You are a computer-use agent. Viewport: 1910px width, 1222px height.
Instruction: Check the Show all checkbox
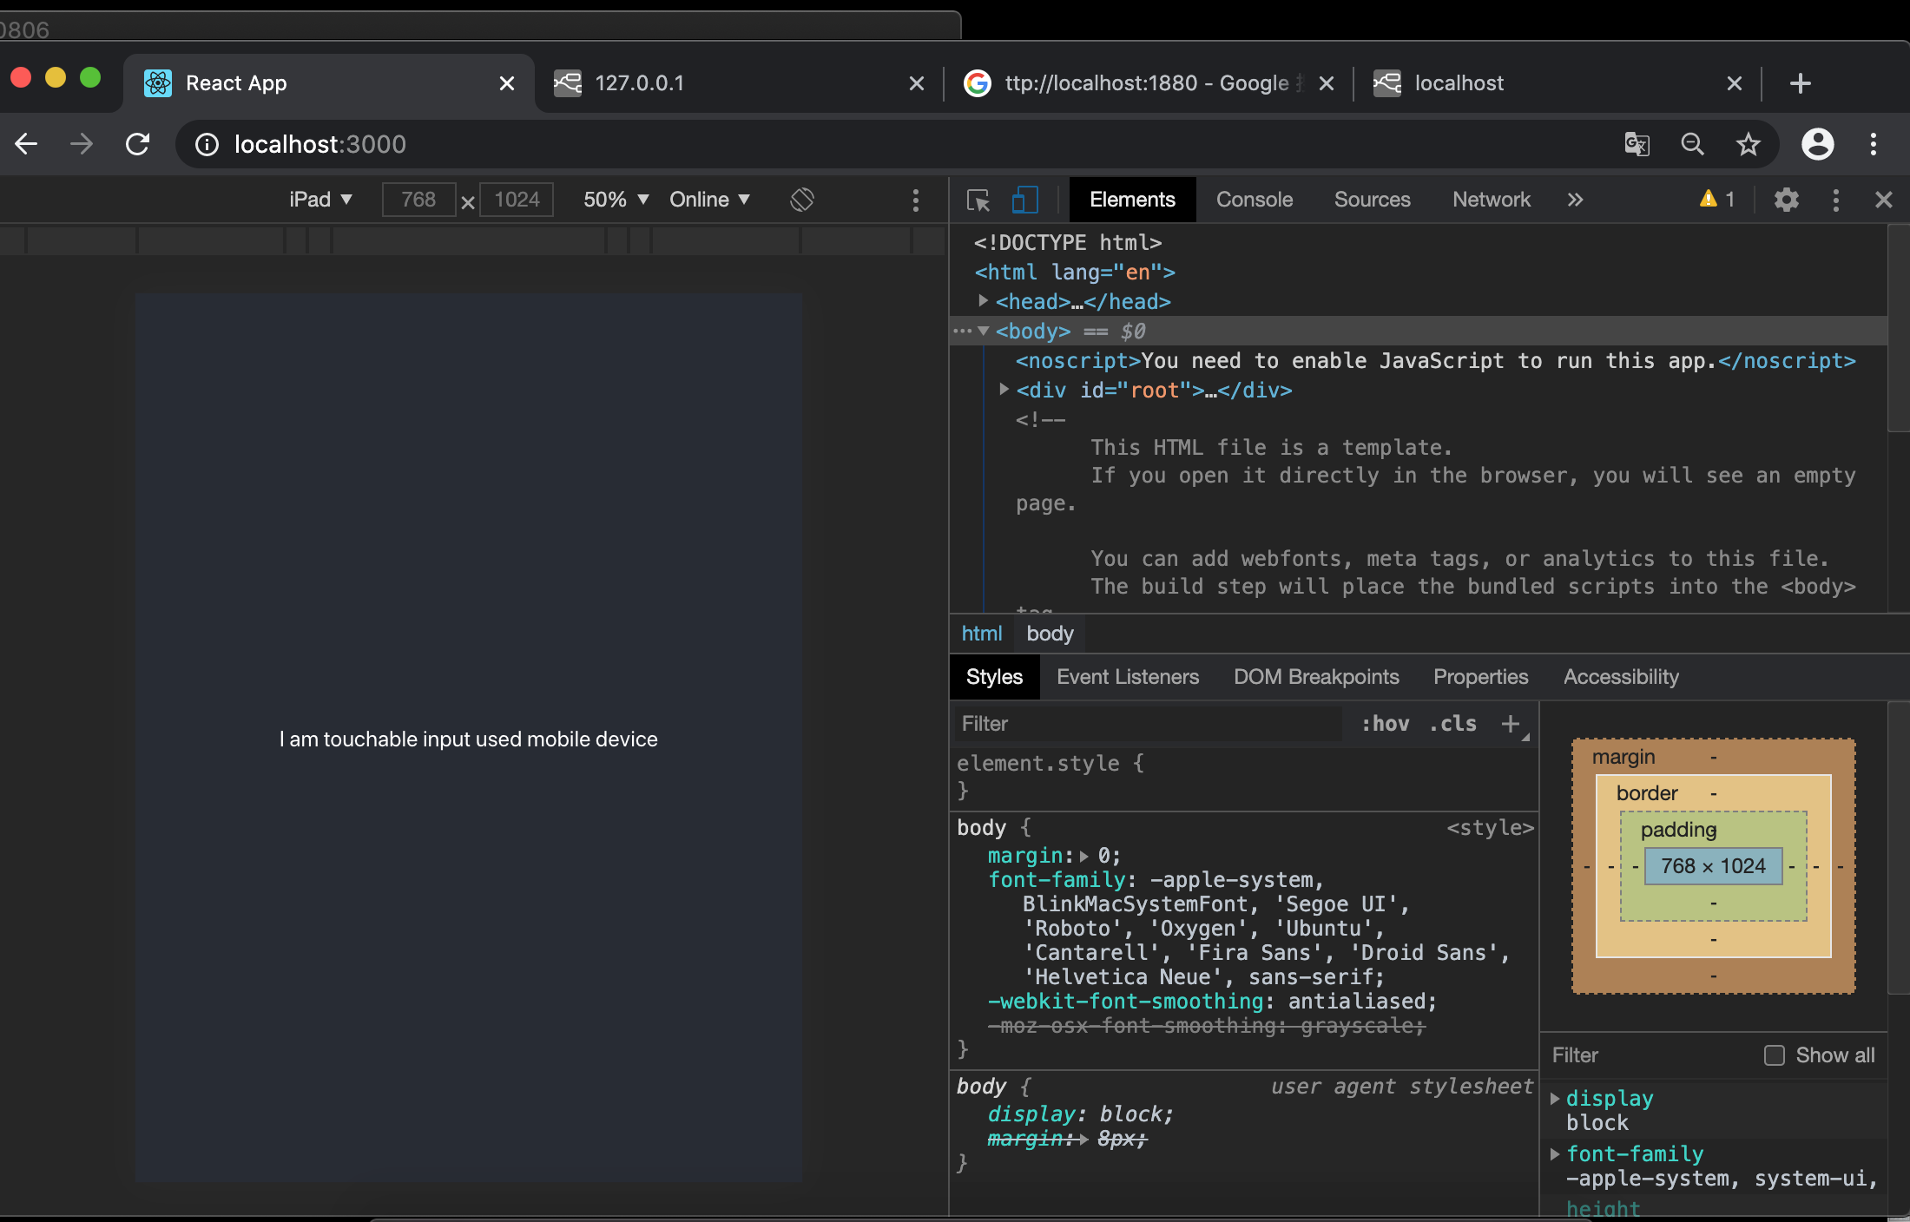click(1775, 1055)
